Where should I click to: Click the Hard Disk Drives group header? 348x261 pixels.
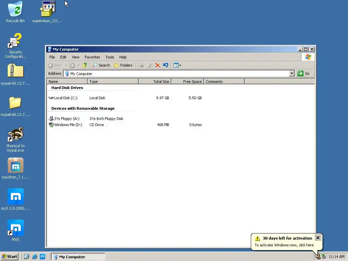point(67,88)
